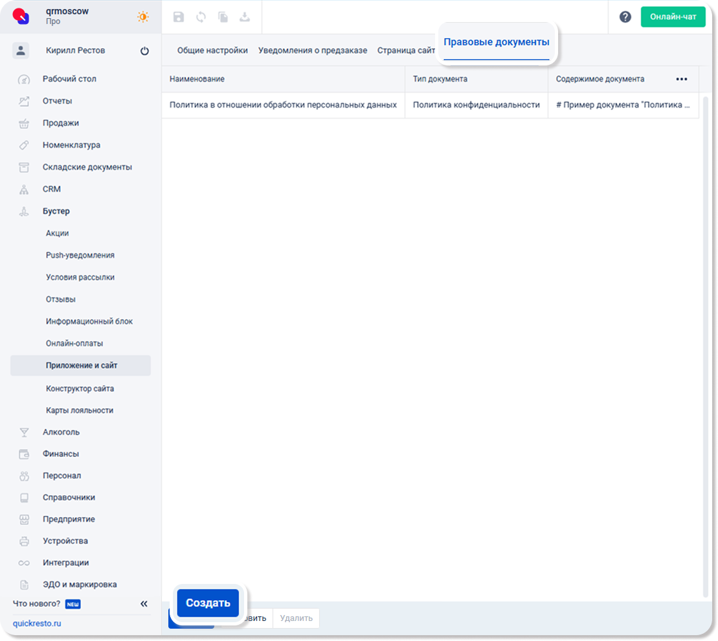Image resolution: width=718 pixels, height=641 pixels.
Task: Open the Уведомления о предзаказе tab
Action: [x=312, y=51]
